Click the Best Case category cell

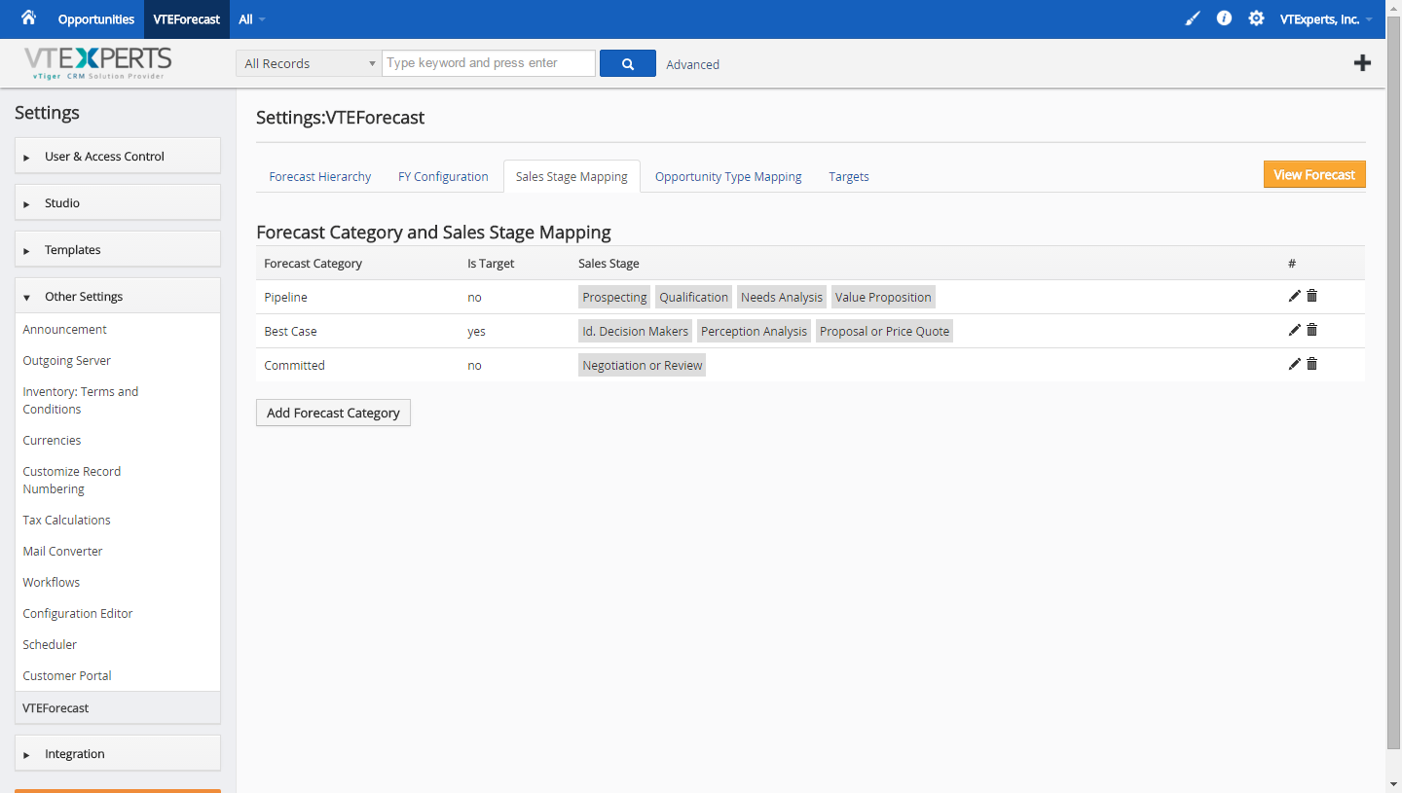pyautogui.click(x=291, y=331)
